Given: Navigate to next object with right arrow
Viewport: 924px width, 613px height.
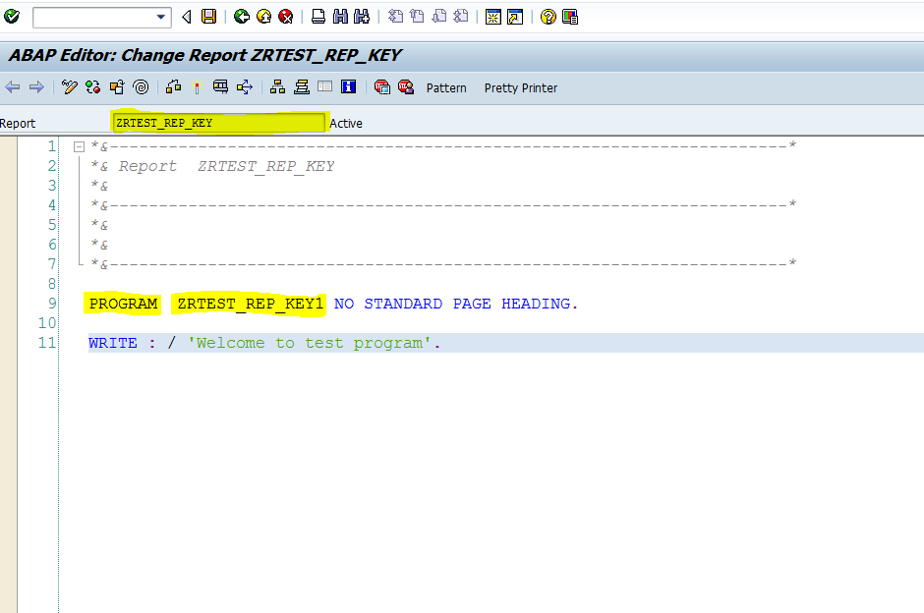Looking at the screenshot, I should tap(36, 87).
